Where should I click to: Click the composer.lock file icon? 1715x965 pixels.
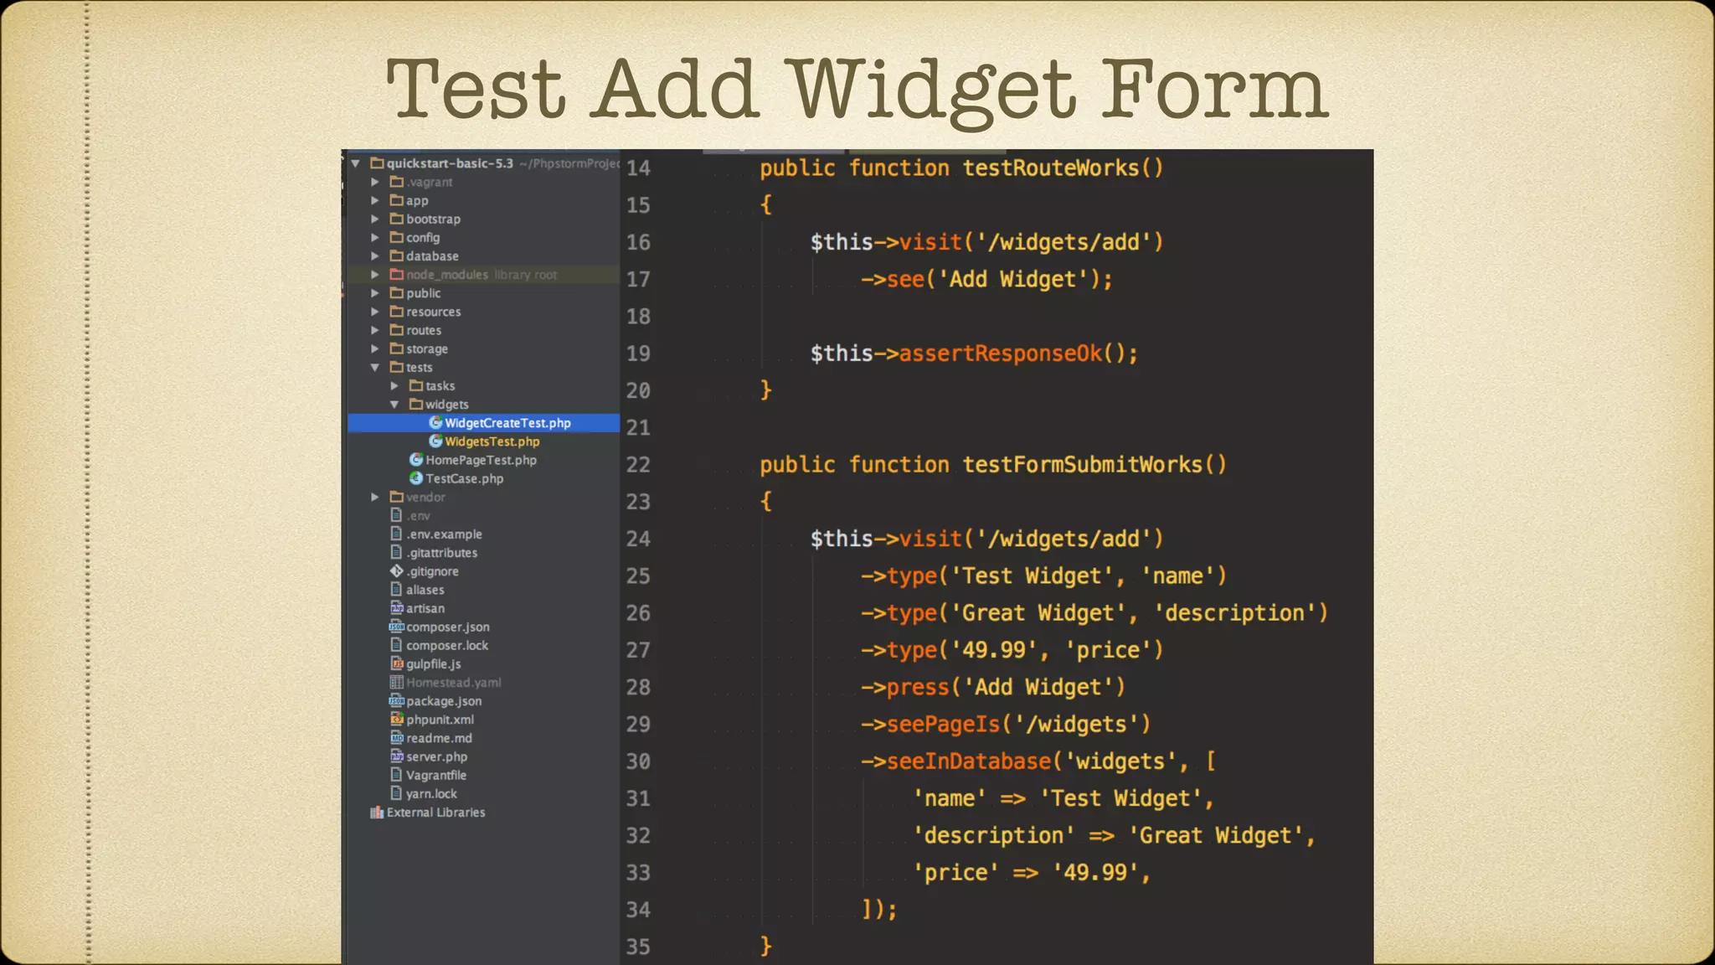pyautogui.click(x=397, y=645)
